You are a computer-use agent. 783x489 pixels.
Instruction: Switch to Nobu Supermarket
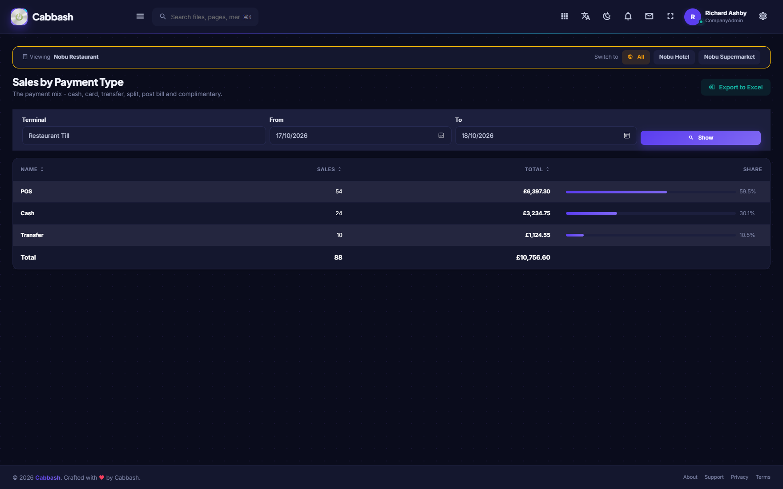[729, 57]
